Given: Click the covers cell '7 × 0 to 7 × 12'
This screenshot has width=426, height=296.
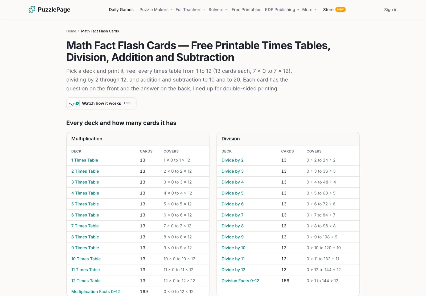Looking at the screenshot, I should coord(177,226).
